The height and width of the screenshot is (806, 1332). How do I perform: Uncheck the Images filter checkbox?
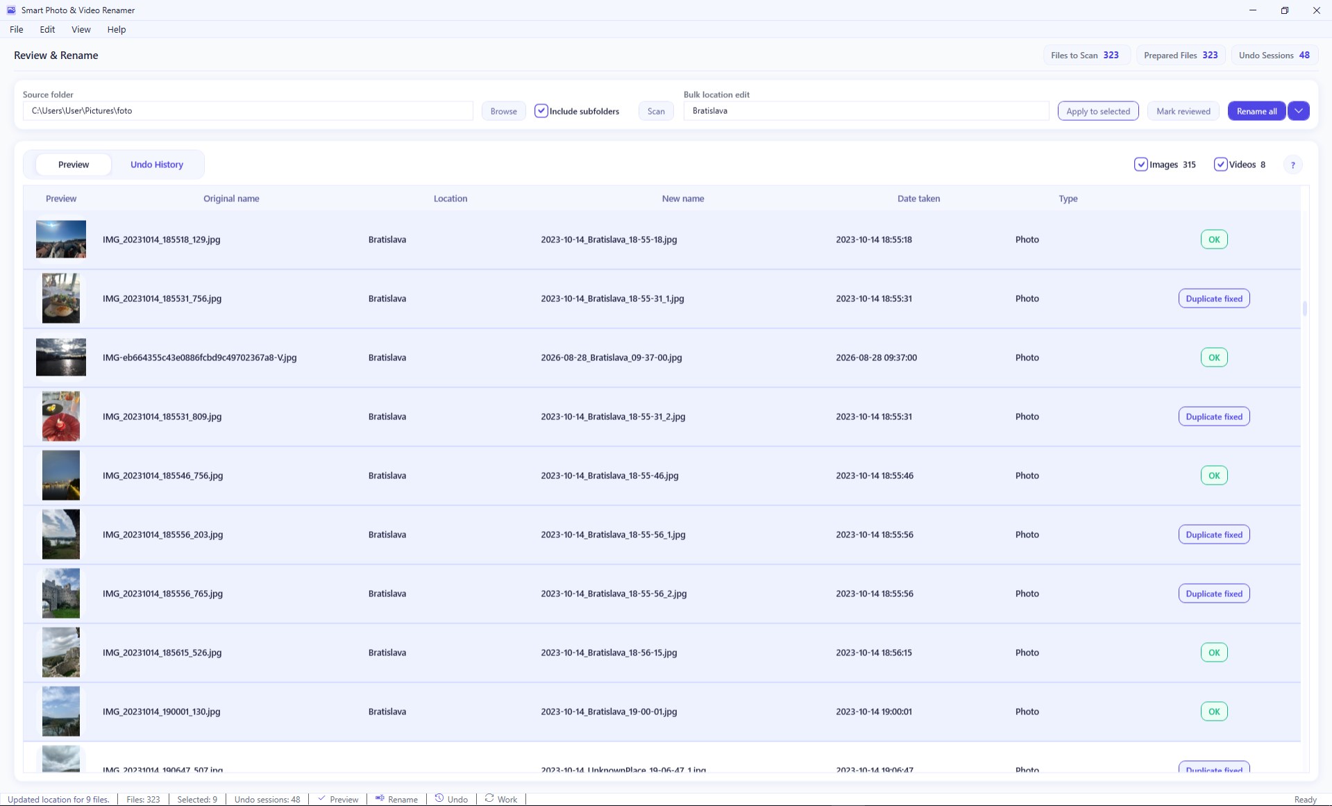(1140, 165)
